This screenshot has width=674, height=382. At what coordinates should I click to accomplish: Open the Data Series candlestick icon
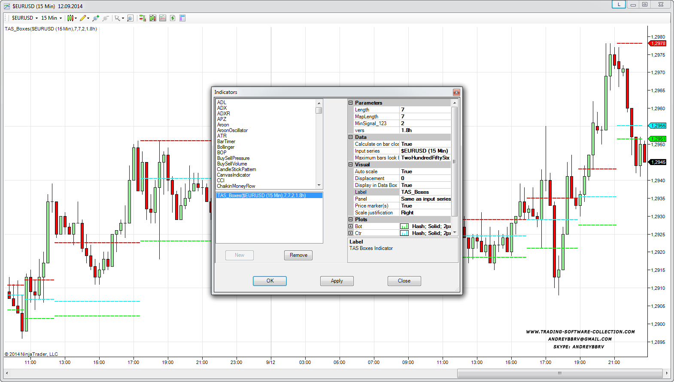click(x=153, y=18)
